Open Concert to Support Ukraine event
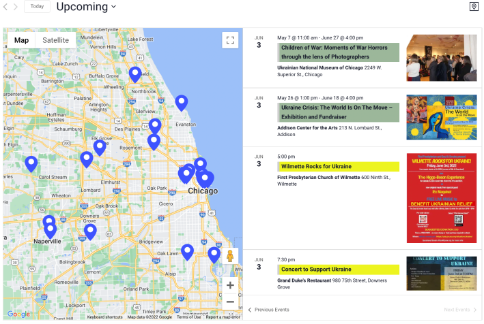This screenshot has width=484, height=324. click(x=338, y=270)
